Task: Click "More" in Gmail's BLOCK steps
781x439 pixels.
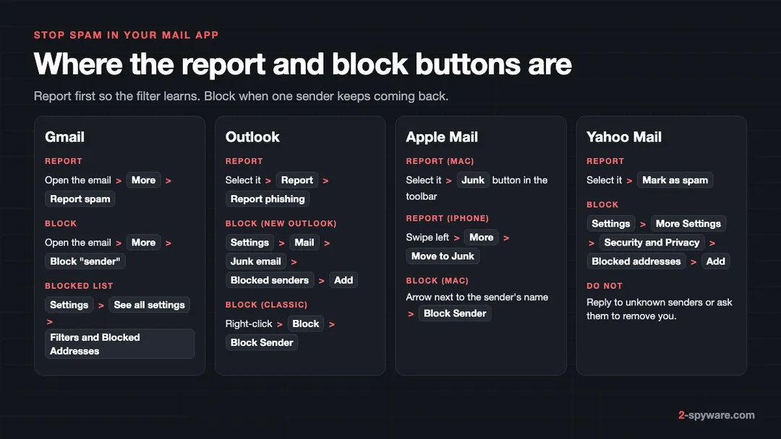Action: [x=143, y=243]
